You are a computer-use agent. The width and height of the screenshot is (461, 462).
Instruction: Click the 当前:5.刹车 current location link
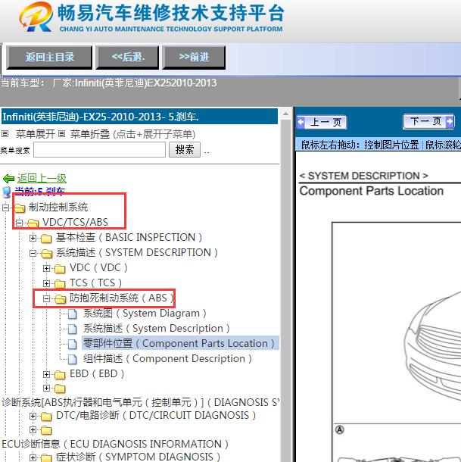point(40,192)
